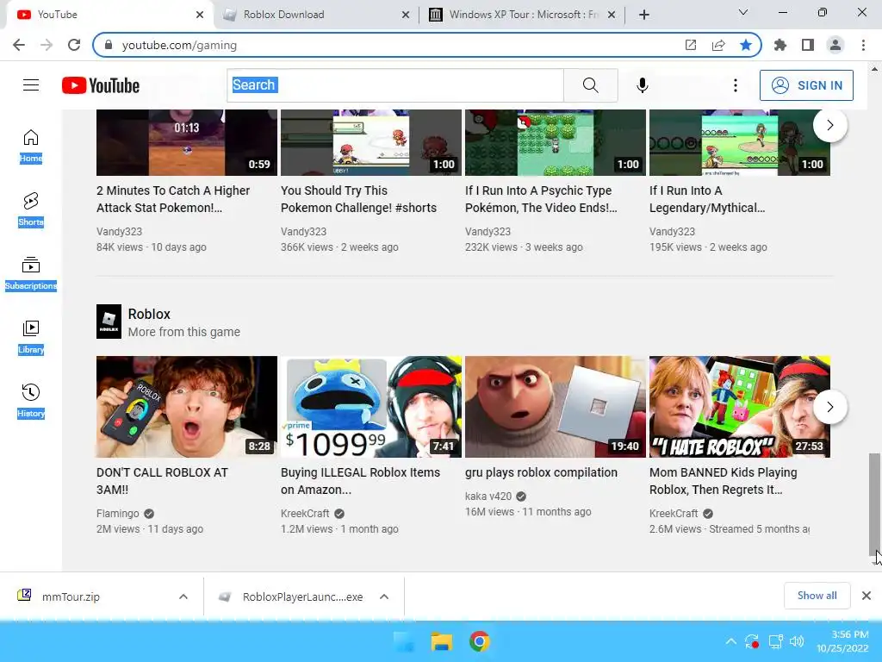882x662 pixels.
Task: Click the YouTube logo
Action: click(x=101, y=85)
